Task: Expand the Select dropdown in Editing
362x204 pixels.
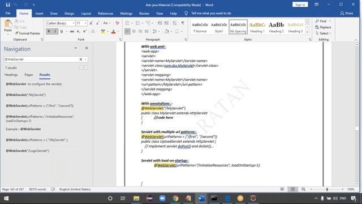Action: (330, 33)
